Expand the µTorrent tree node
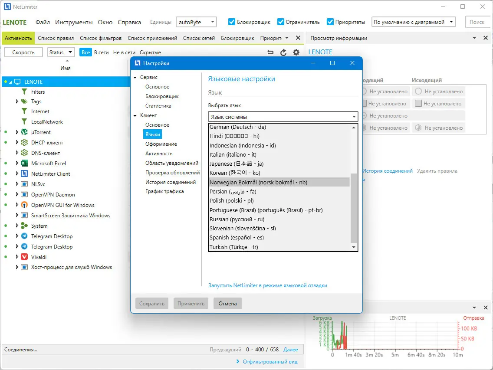 17,132
